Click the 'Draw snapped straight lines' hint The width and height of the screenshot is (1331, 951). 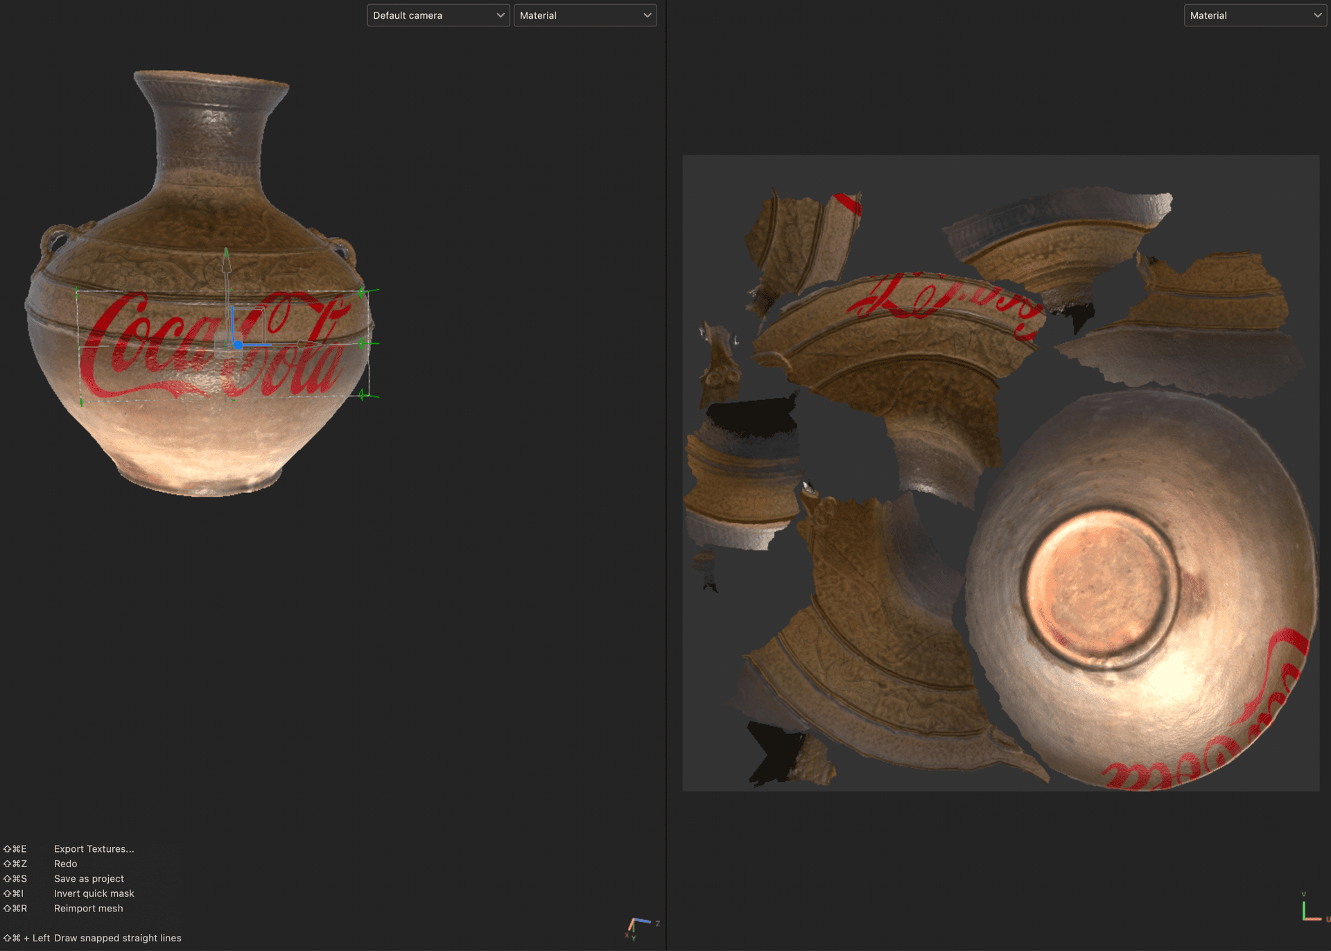point(118,939)
